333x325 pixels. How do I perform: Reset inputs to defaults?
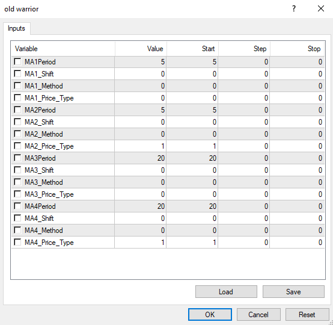tap(307, 314)
